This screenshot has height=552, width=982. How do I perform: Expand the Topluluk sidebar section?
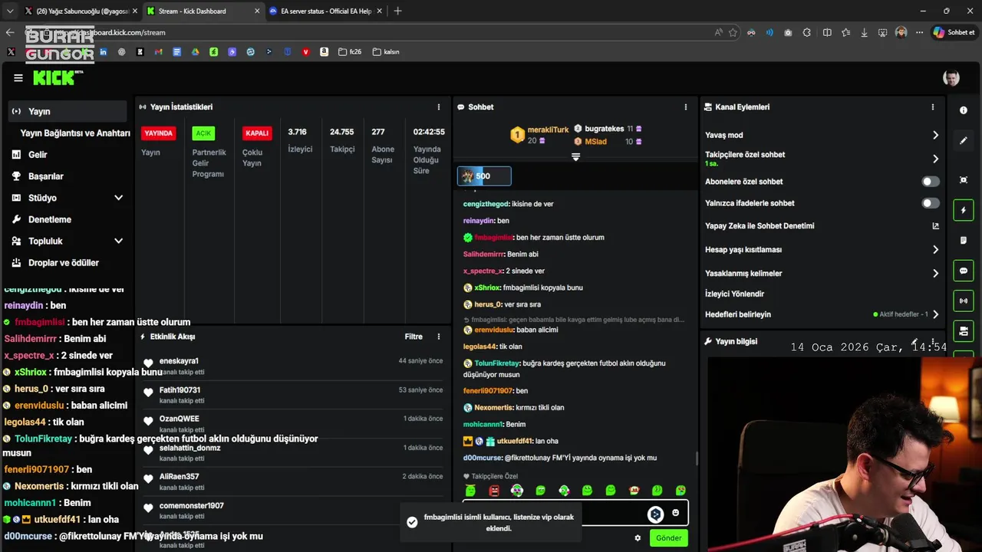pos(118,241)
